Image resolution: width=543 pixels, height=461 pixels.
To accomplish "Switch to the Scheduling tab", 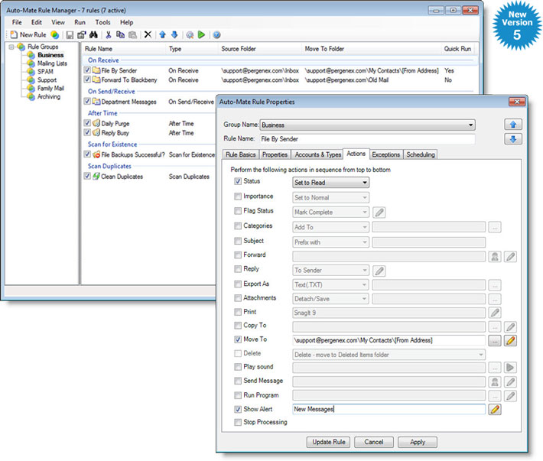I will click(421, 154).
